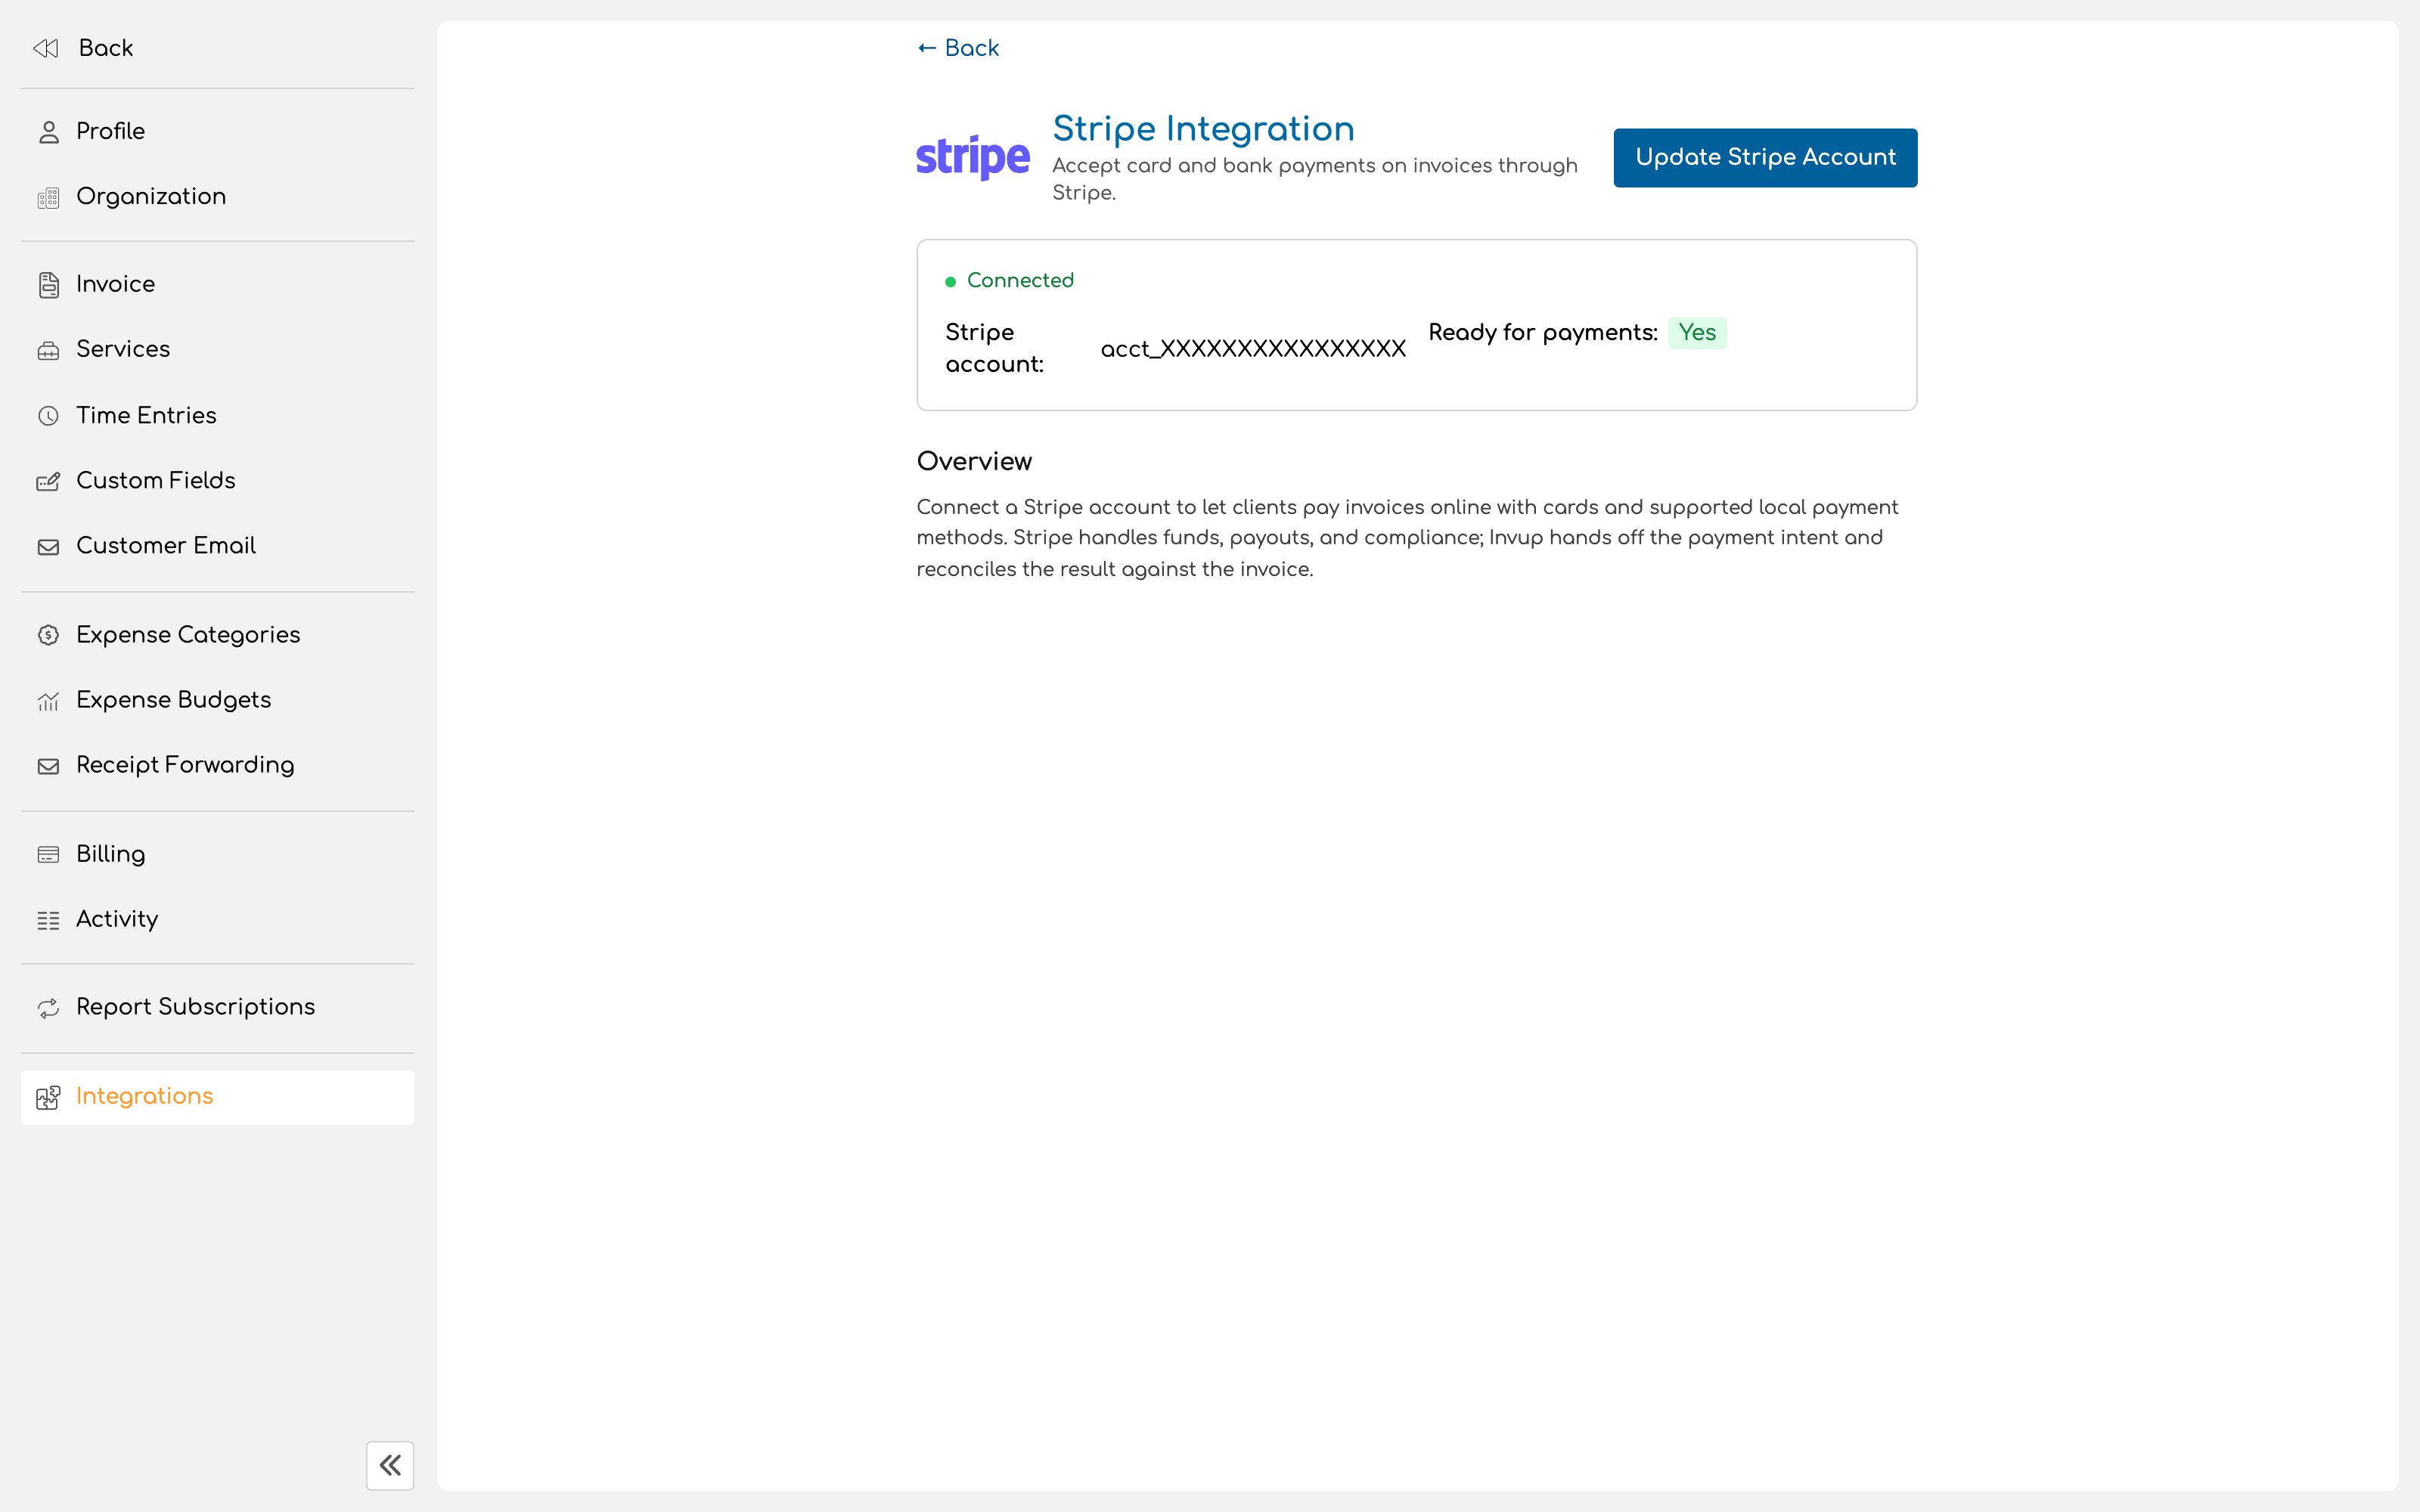Click the Expense Budgets chart icon
Image resolution: width=2420 pixels, height=1512 pixels.
(48, 701)
